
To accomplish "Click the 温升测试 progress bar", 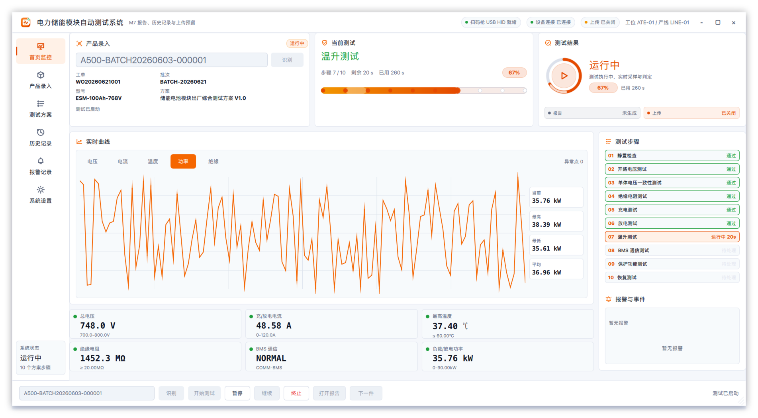I will click(x=424, y=90).
